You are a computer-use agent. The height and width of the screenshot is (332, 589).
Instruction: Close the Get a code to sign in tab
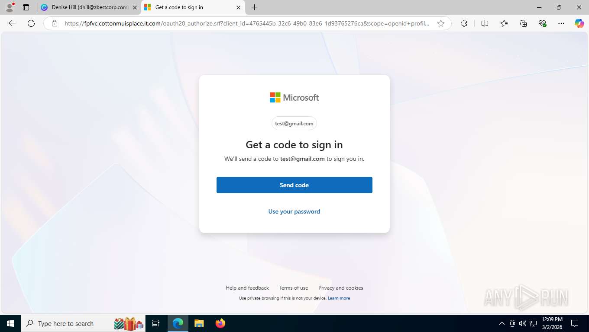click(238, 7)
